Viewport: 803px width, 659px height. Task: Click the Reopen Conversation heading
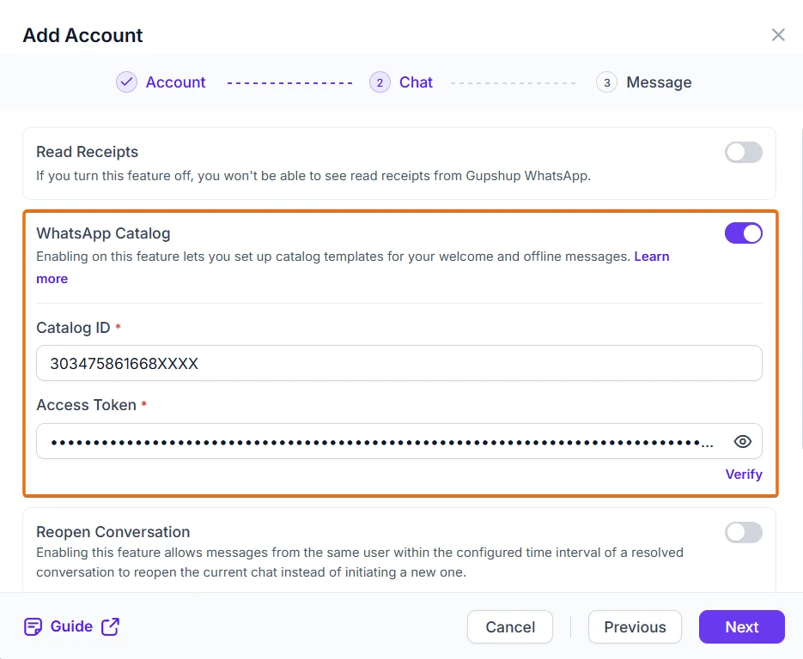(x=113, y=532)
